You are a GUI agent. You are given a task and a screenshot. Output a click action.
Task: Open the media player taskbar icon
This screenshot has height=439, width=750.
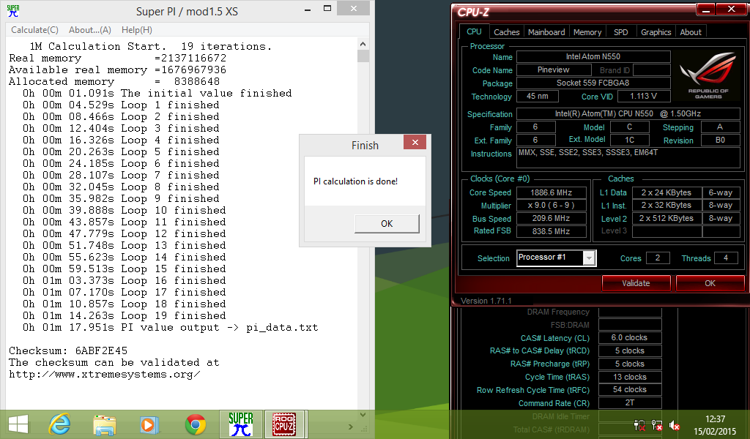149,424
